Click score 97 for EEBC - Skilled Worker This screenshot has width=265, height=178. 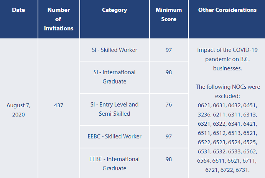(x=169, y=136)
